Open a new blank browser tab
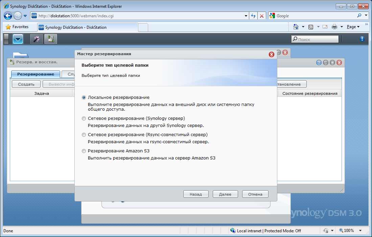The image size is (372, 237). pyautogui.click(x=143, y=27)
